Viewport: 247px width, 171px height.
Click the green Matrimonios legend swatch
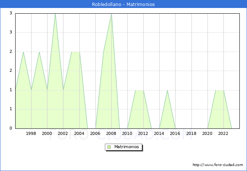pos(109,147)
